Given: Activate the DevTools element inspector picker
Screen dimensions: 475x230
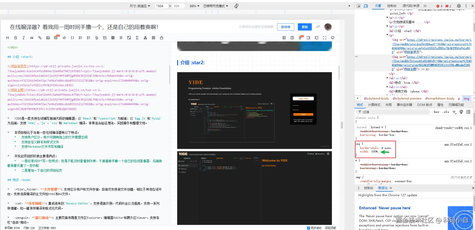Looking at the screenshot, I should point(359,6).
